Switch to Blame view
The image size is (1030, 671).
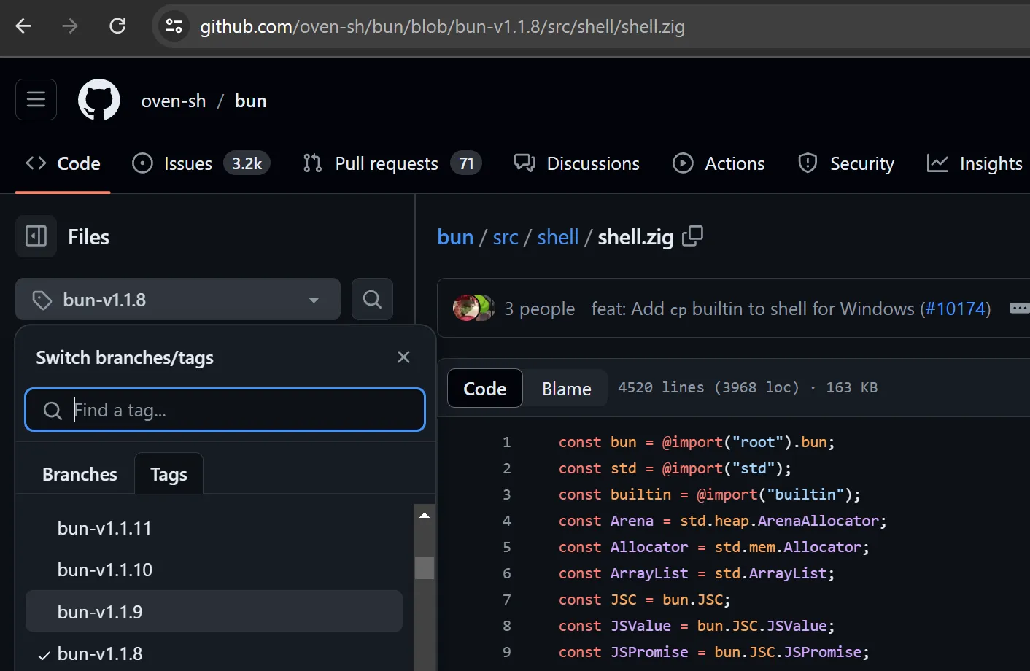tap(566, 389)
